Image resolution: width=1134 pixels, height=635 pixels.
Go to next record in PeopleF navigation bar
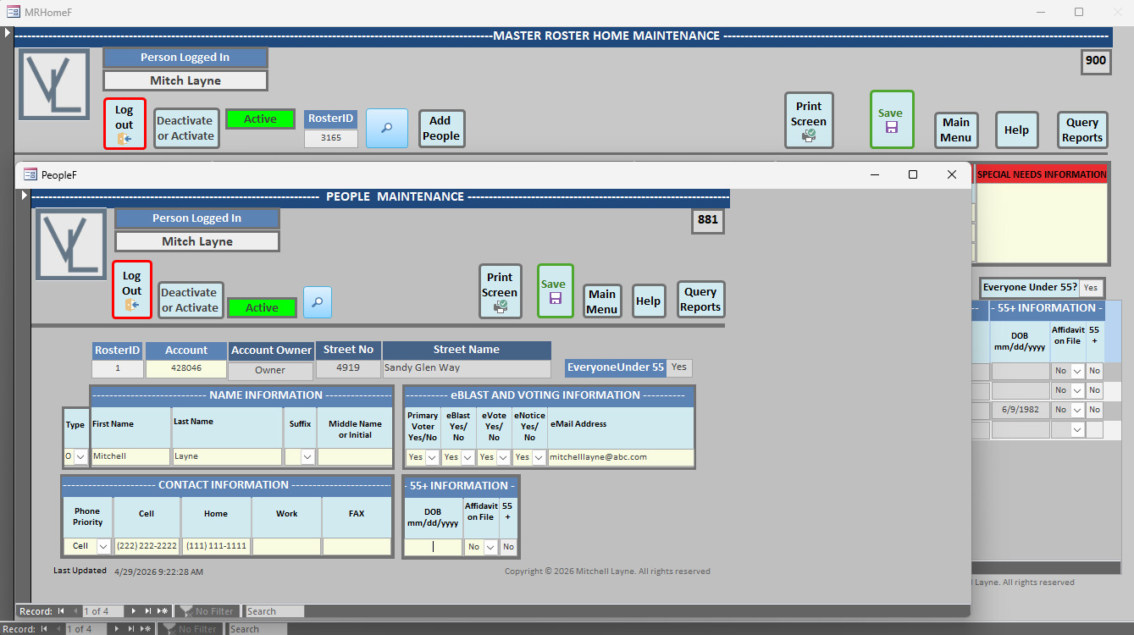click(133, 611)
